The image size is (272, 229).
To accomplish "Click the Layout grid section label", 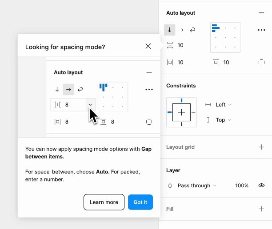I will click(x=180, y=147).
